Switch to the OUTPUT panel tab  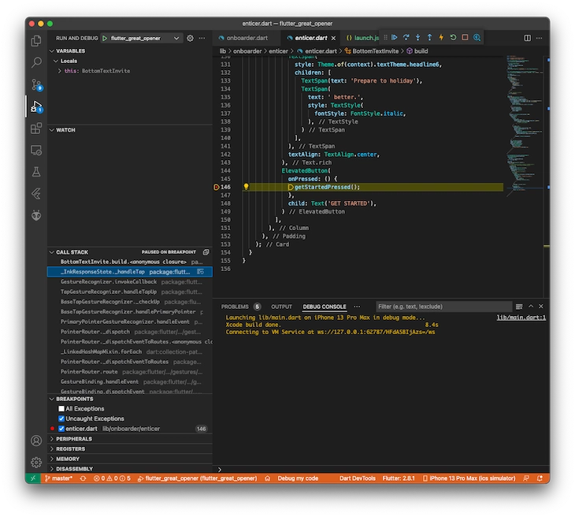[281, 307]
